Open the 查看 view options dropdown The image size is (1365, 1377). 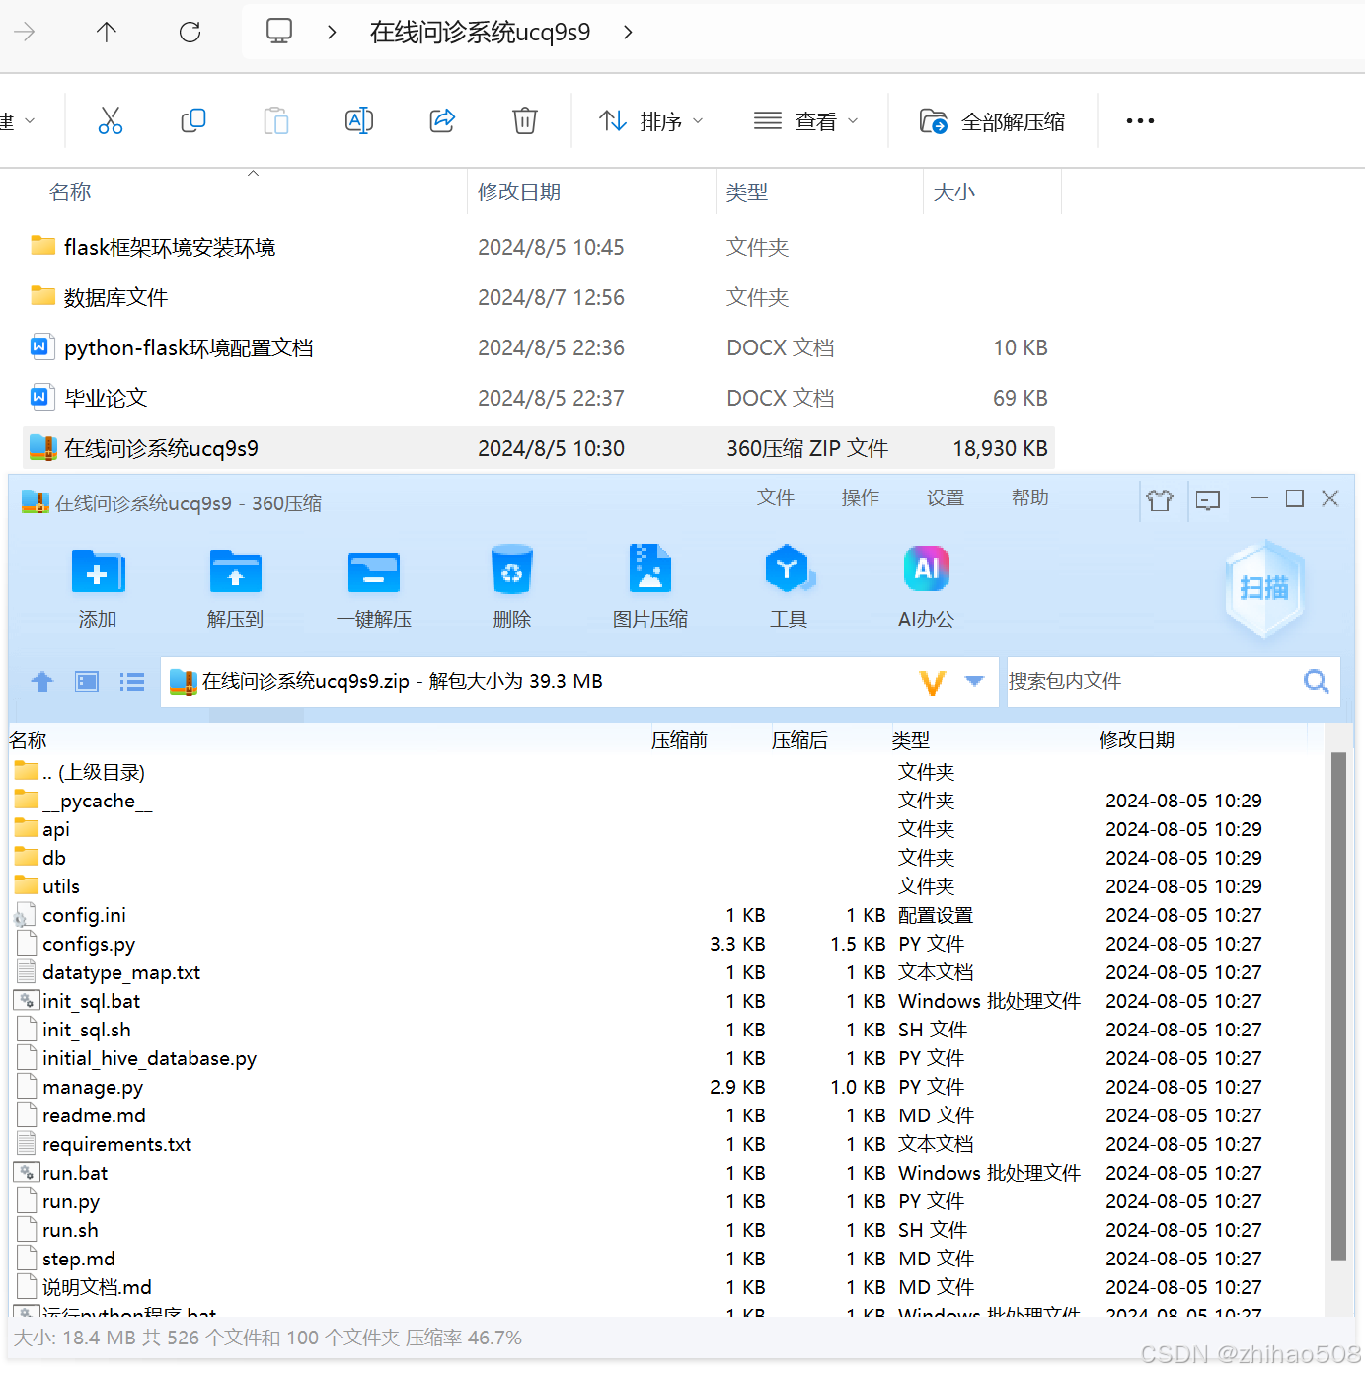click(806, 120)
